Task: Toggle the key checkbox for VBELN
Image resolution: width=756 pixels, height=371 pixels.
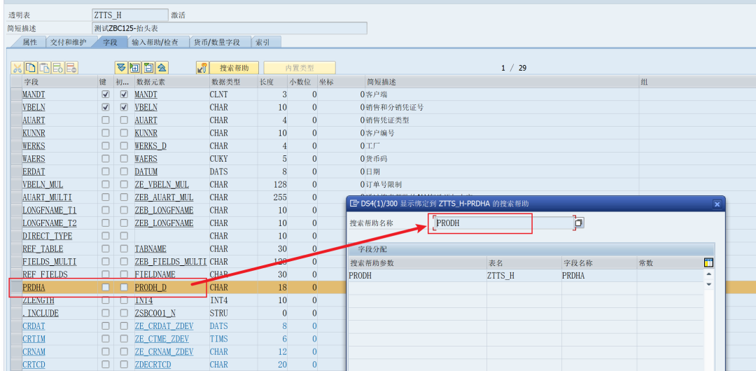Action: pos(106,107)
